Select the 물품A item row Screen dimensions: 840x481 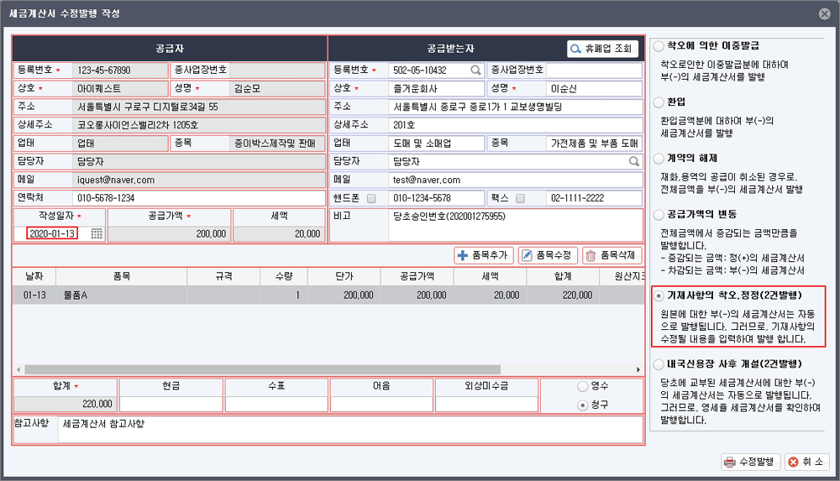coord(328,295)
